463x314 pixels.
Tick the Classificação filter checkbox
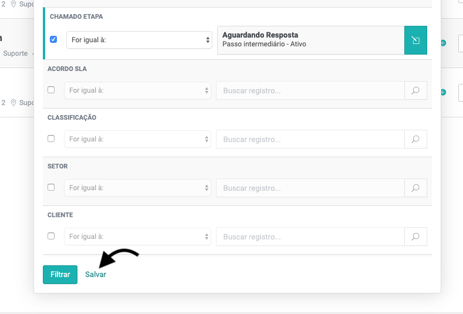51,139
